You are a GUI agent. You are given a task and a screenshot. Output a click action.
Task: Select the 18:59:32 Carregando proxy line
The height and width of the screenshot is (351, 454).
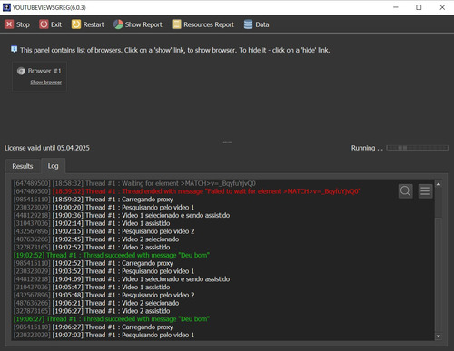pos(93,200)
